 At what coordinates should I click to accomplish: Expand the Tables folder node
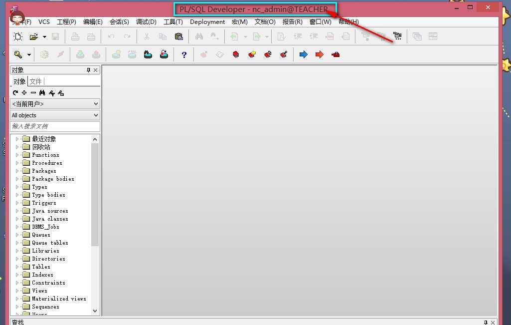pos(17,267)
